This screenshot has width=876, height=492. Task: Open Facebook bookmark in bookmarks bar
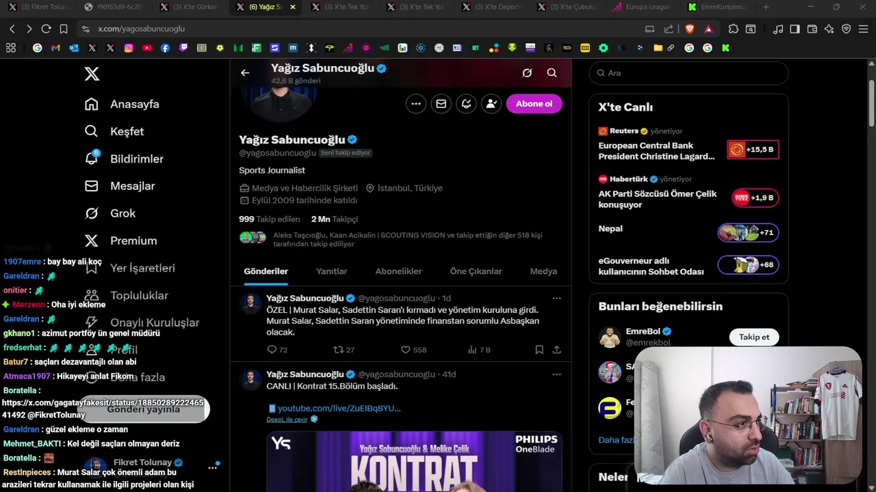point(165,48)
